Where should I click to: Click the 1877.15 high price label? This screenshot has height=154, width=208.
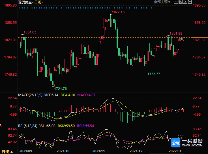[118, 12]
